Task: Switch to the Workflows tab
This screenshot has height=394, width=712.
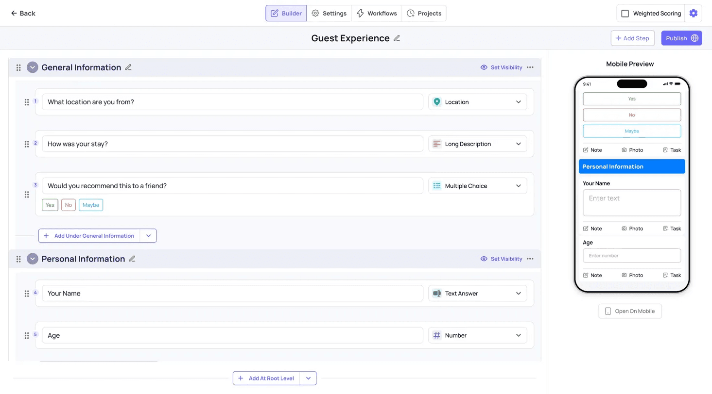Action: click(377, 13)
